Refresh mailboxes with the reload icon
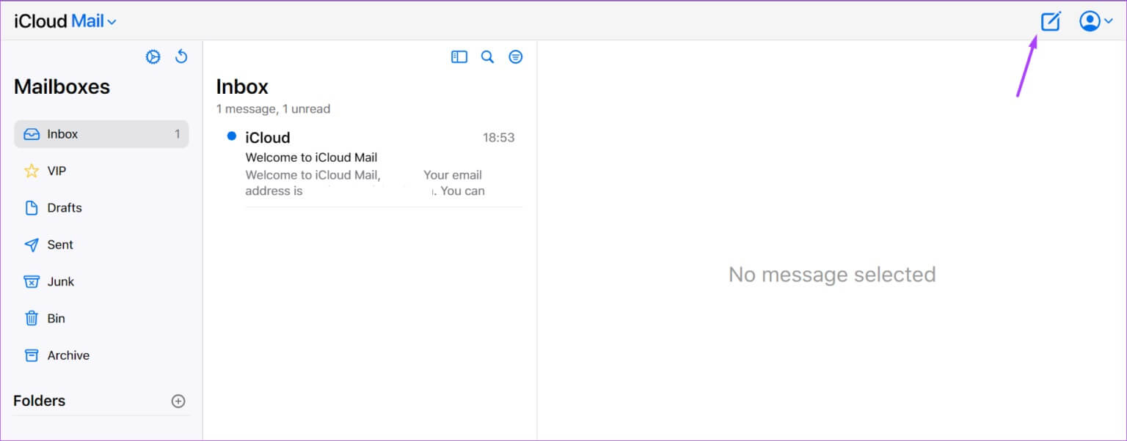1127x441 pixels. point(181,56)
